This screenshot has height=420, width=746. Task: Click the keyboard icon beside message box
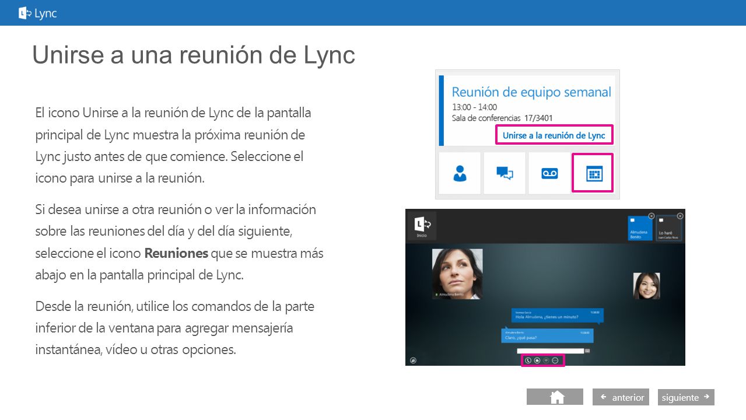587,351
